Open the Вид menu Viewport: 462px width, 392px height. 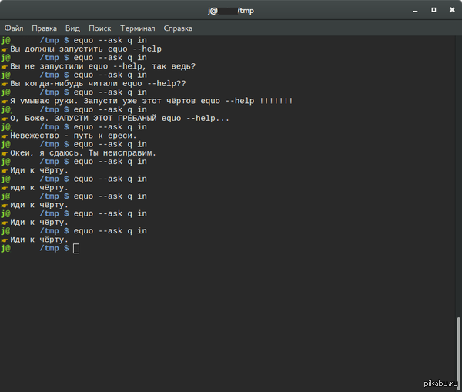72,28
